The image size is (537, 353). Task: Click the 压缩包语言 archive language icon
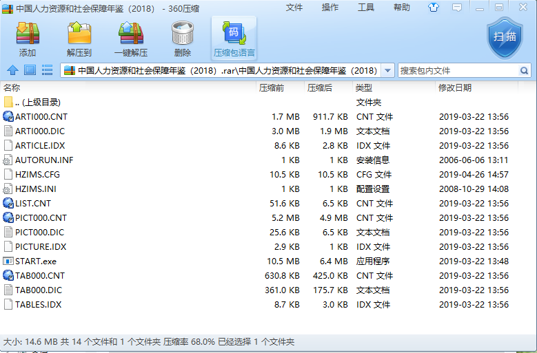click(x=234, y=33)
